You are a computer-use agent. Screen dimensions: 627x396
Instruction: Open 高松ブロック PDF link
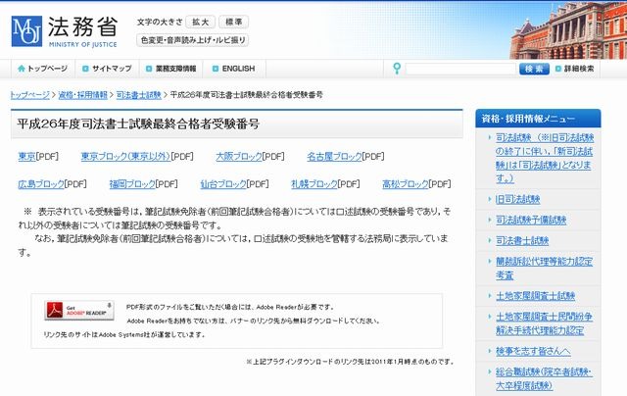(x=405, y=184)
